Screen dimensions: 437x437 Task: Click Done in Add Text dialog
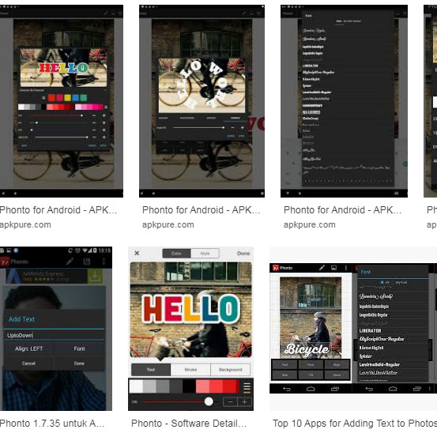[79, 364]
